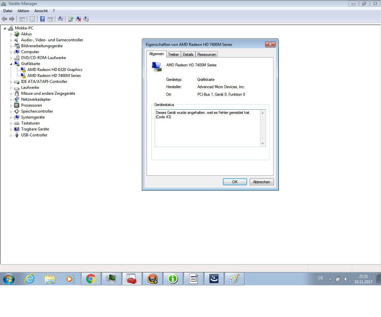This screenshot has width=381, height=317.
Task: Toggle the console tree pane icon
Action: 22,19
